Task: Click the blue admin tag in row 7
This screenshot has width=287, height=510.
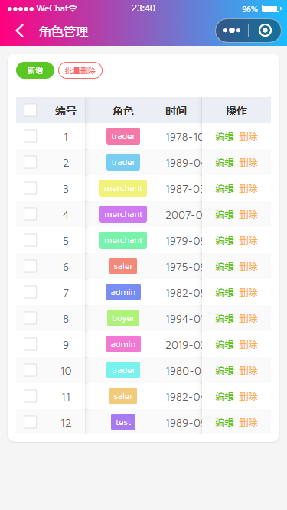Action: [123, 292]
